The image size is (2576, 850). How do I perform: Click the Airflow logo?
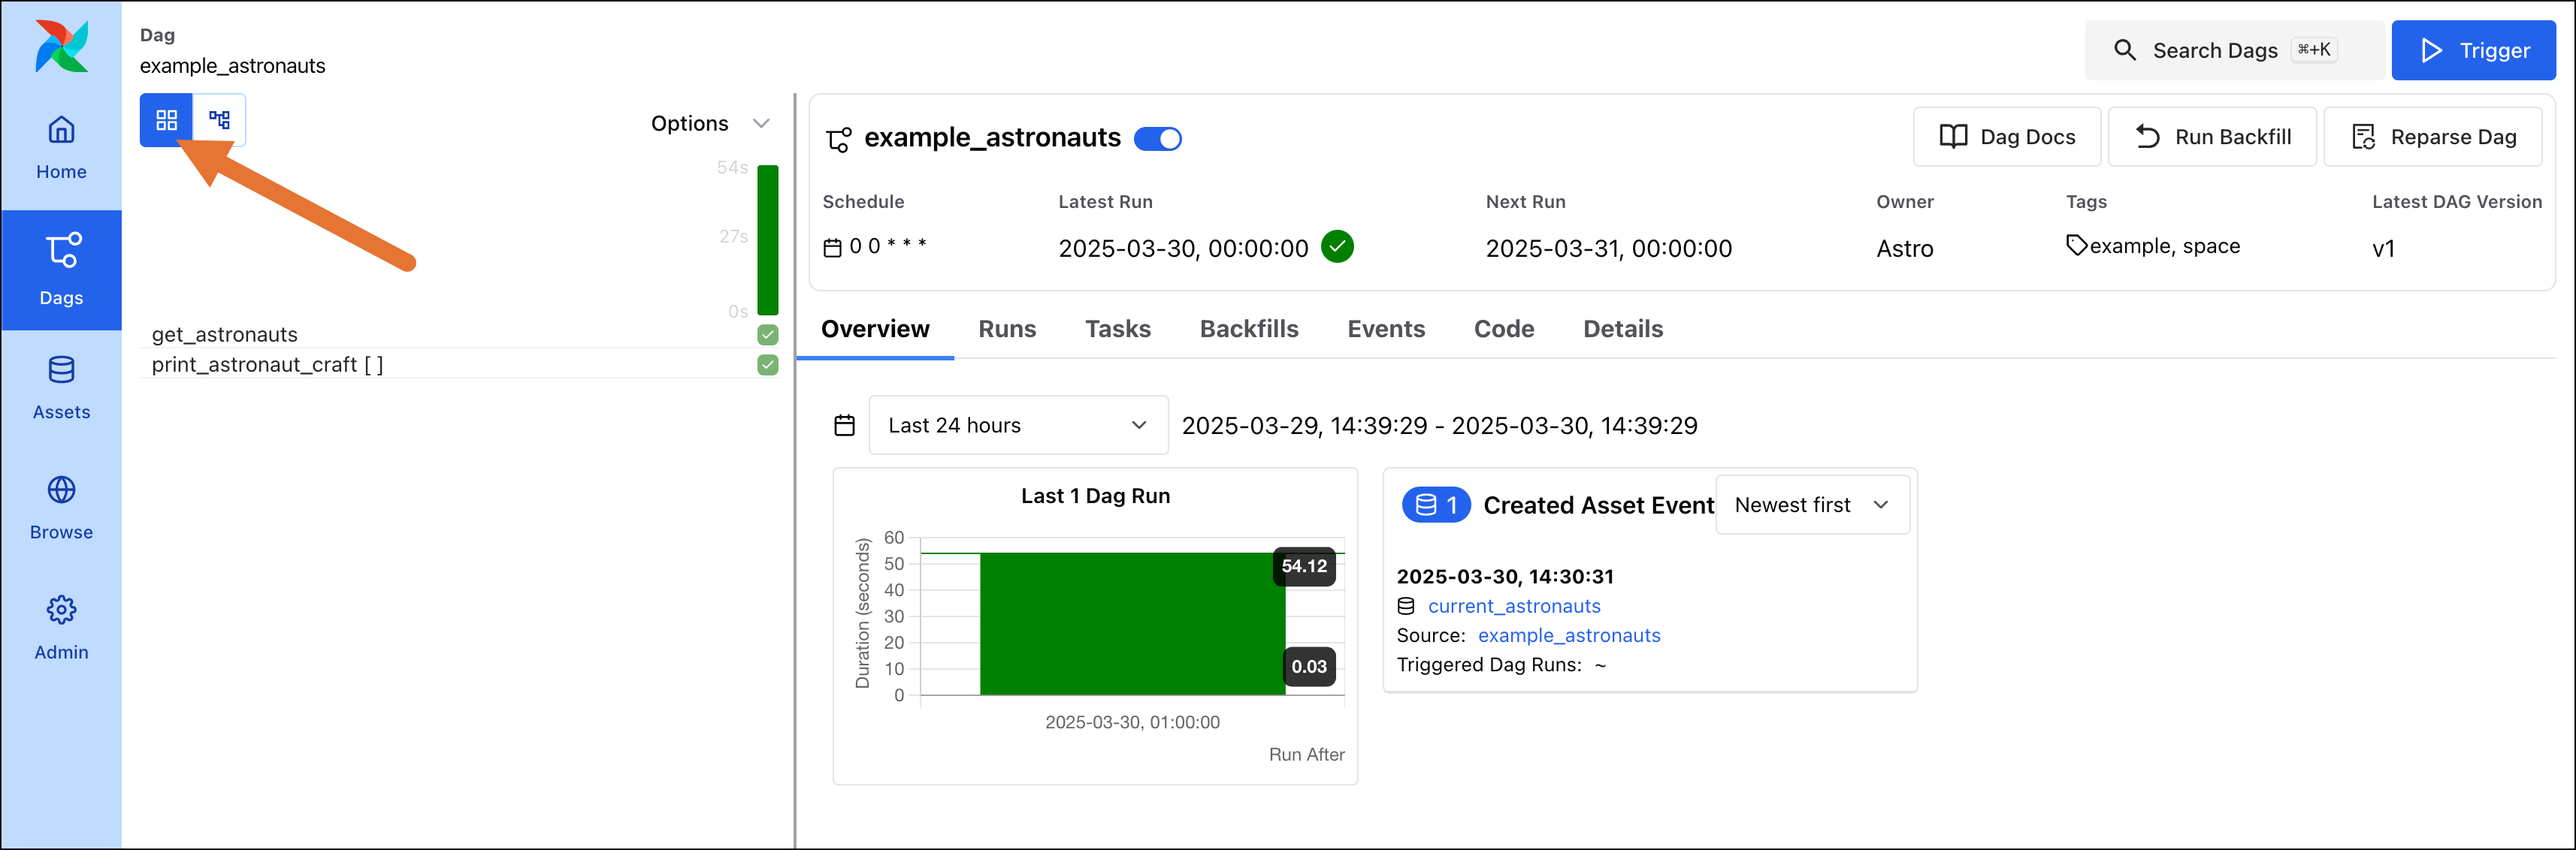click(61, 46)
